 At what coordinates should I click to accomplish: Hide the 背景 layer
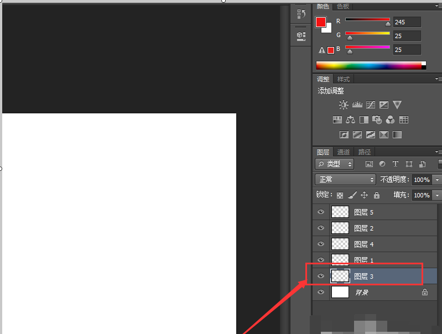(321, 292)
